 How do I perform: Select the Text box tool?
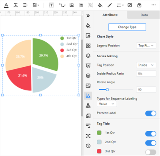pyautogui.click(x=52, y=5)
